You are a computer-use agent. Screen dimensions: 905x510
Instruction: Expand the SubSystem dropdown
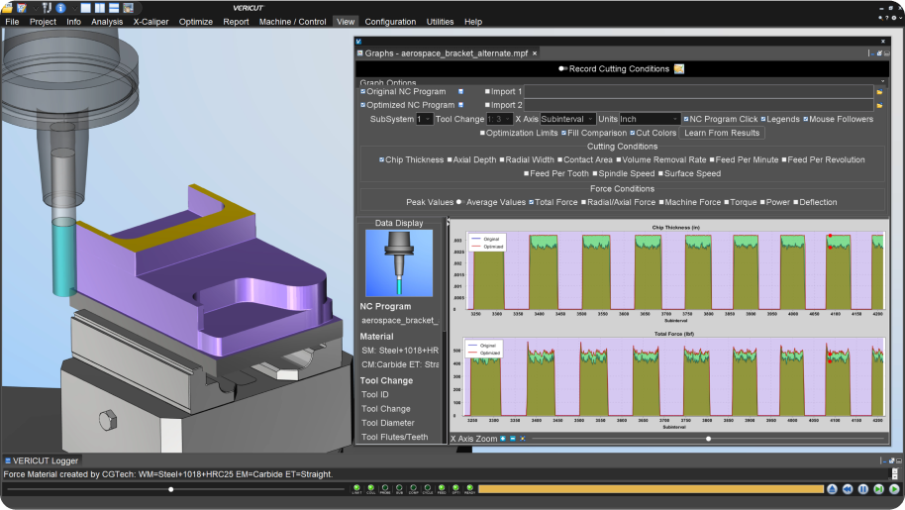(x=424, y=119)
